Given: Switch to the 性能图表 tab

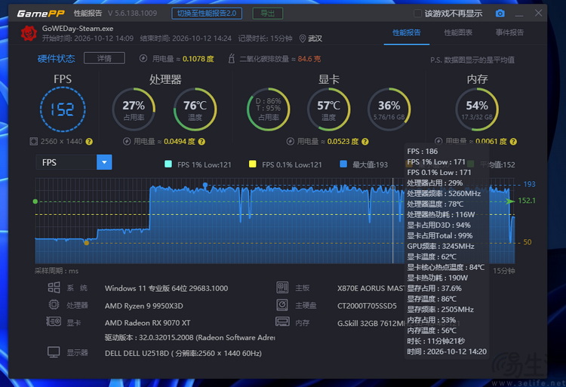Looking at the screenshot, I should (x=458, y=33).
